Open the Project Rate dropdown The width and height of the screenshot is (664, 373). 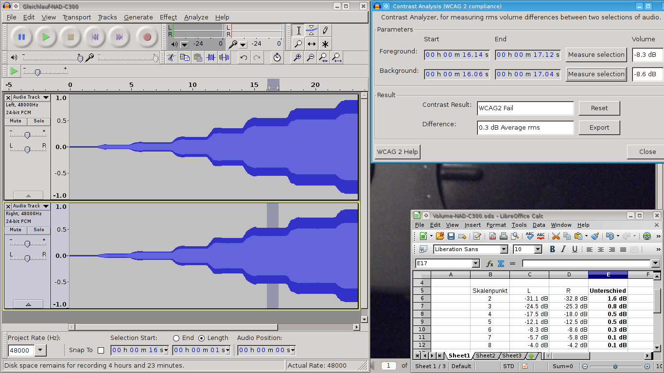40,350
